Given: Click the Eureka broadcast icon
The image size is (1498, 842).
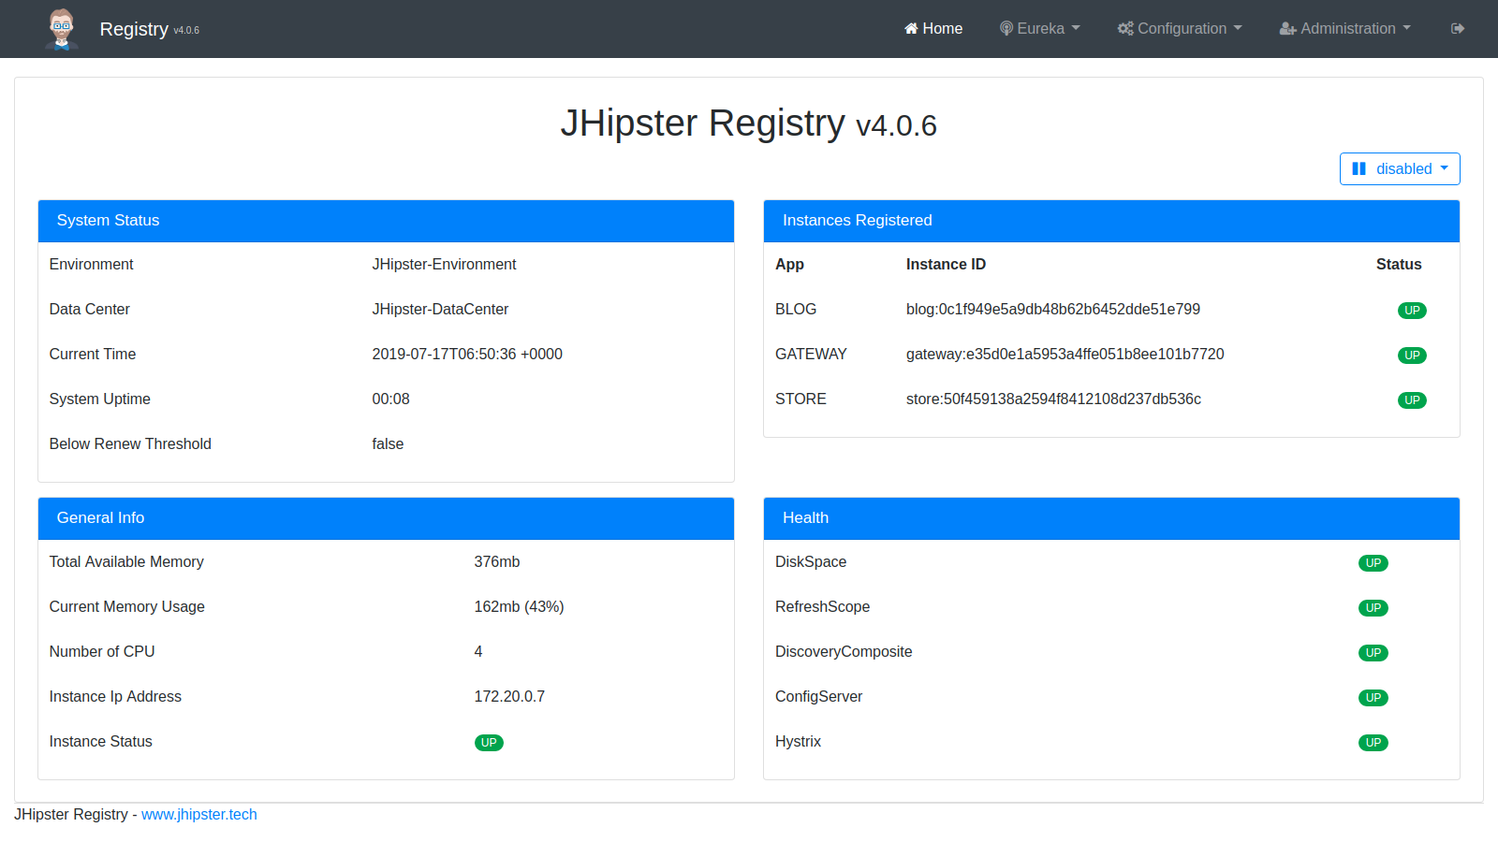Looking at the screenshot, I should 1006,29.
